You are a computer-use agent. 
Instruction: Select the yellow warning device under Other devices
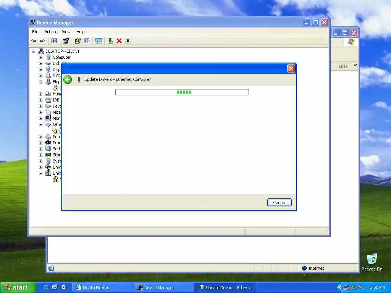click(x=56, y=131)
